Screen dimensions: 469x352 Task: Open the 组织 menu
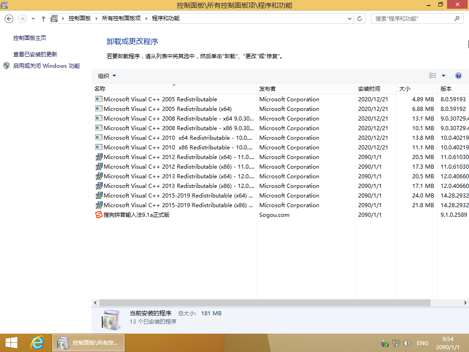(x=107, y=76)
